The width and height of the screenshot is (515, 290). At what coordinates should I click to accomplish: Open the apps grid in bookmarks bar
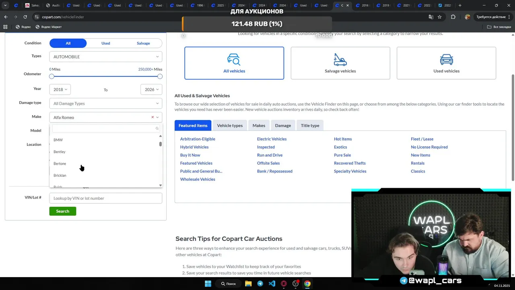(5, 27)
